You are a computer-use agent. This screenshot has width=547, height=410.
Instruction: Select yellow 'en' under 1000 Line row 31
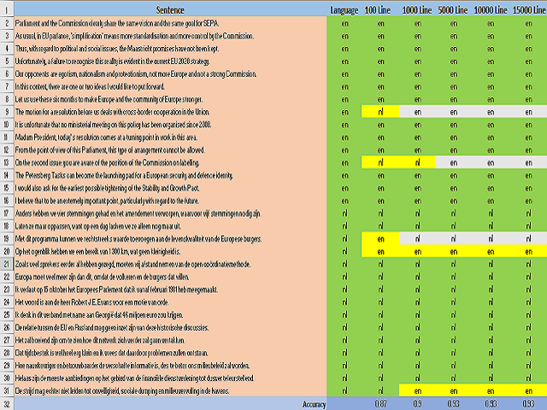(417, 391)
